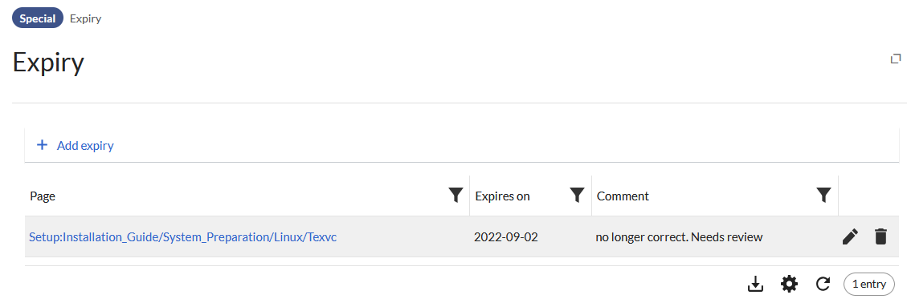Click the Expiry breadcrumb text

pos(86,18)
